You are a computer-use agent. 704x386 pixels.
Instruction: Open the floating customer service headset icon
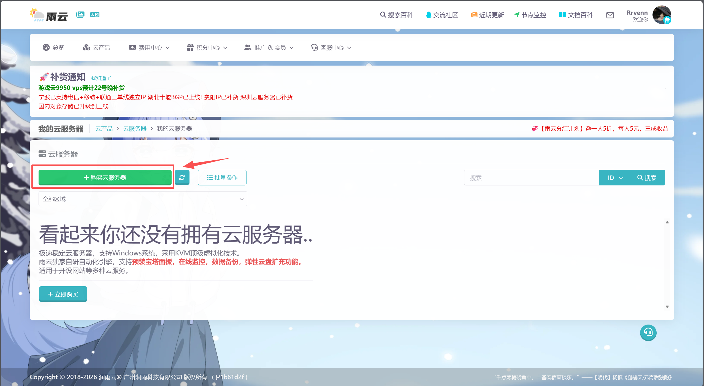click(x=648, y=333)
